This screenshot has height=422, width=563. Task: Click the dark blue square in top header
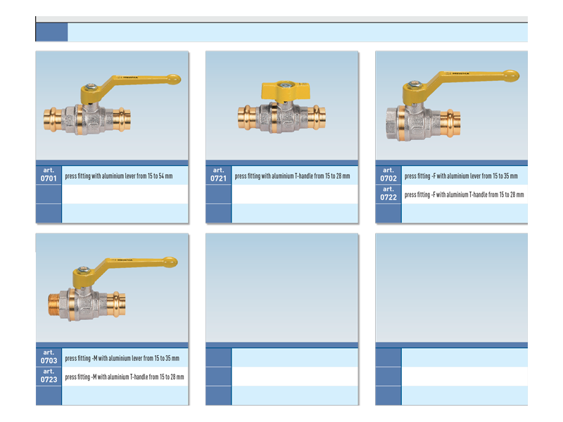tap(51, 32)
